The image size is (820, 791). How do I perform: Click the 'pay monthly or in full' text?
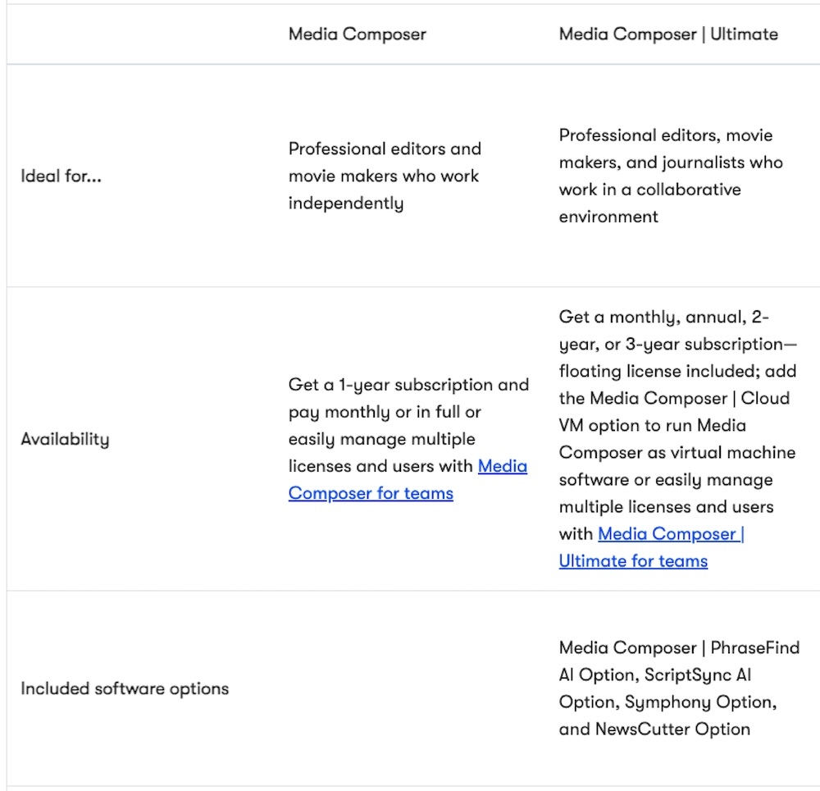click(384, 411)
